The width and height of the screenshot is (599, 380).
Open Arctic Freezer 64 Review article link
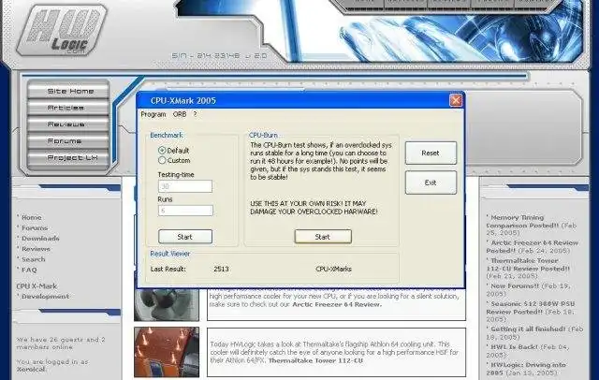pyautogui.click(x=337, y=305)
